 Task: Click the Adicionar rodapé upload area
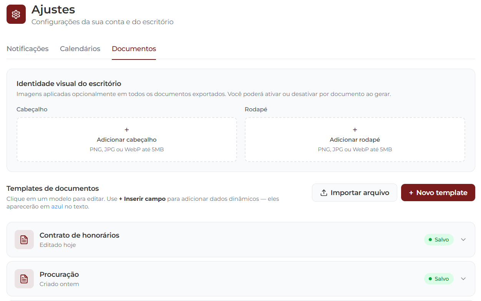click(355, 139)
